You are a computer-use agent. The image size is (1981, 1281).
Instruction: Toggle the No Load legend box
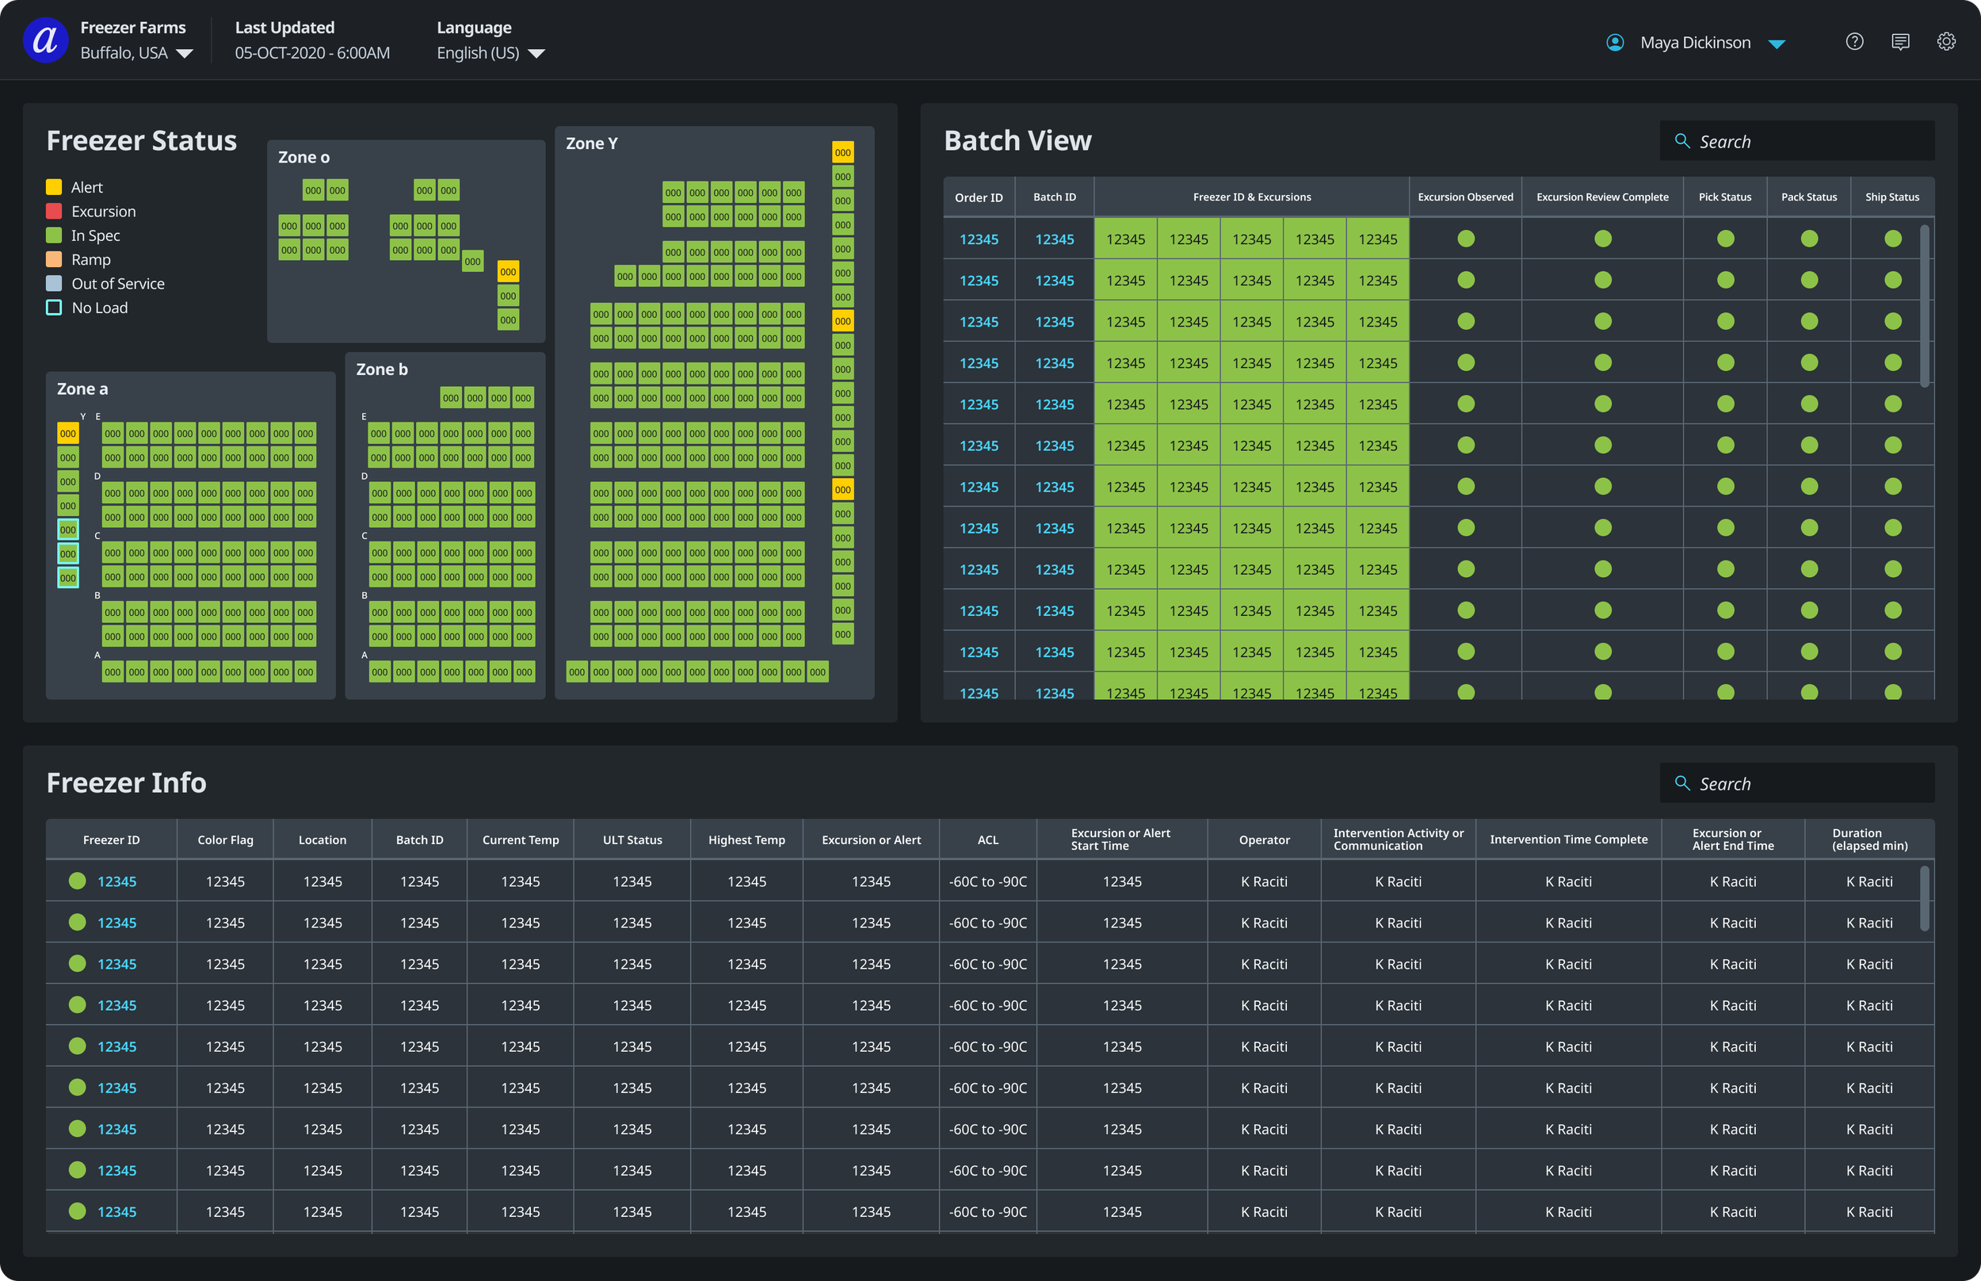tap(54, 308)
